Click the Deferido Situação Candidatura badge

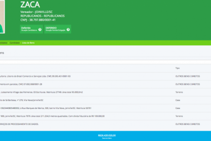[29, 29]
